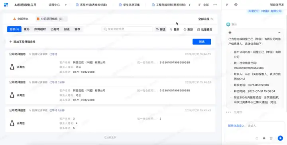Screen dimensions: 287x145
Task: Click the microphone icon in the chat input
Action: 264,138
